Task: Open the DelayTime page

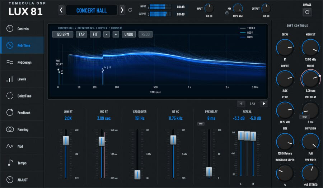Action: (x=22, y=96)
